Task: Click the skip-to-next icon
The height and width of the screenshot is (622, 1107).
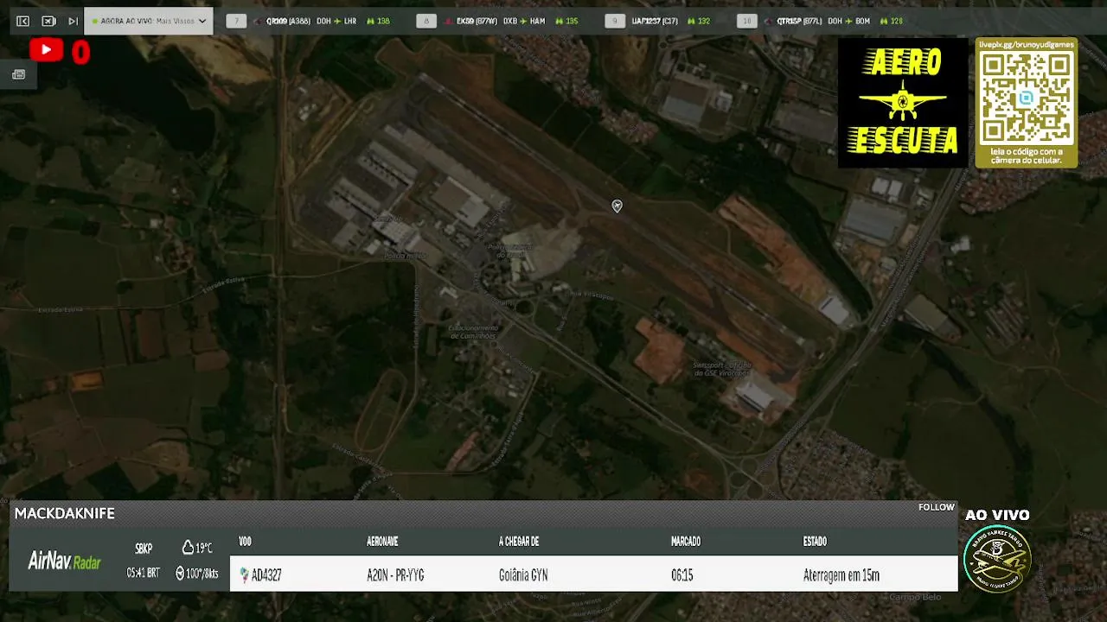Action: pos(73,21)
